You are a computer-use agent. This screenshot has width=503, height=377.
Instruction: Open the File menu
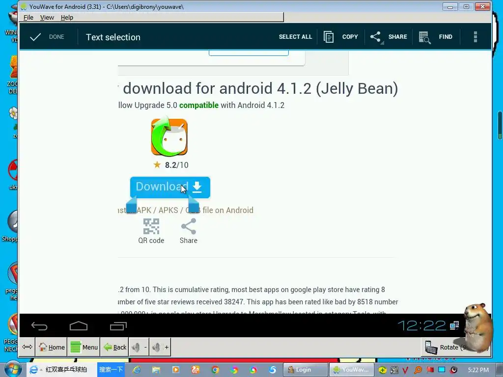point(28,17)
